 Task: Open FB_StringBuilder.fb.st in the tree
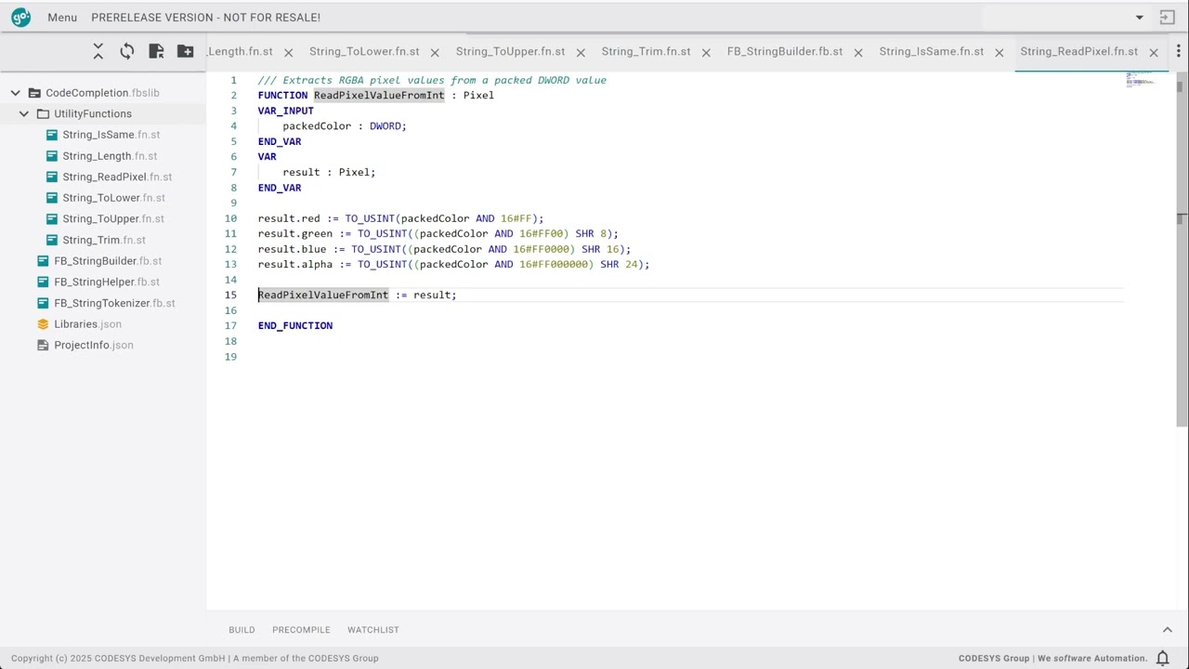coord(108,261)
